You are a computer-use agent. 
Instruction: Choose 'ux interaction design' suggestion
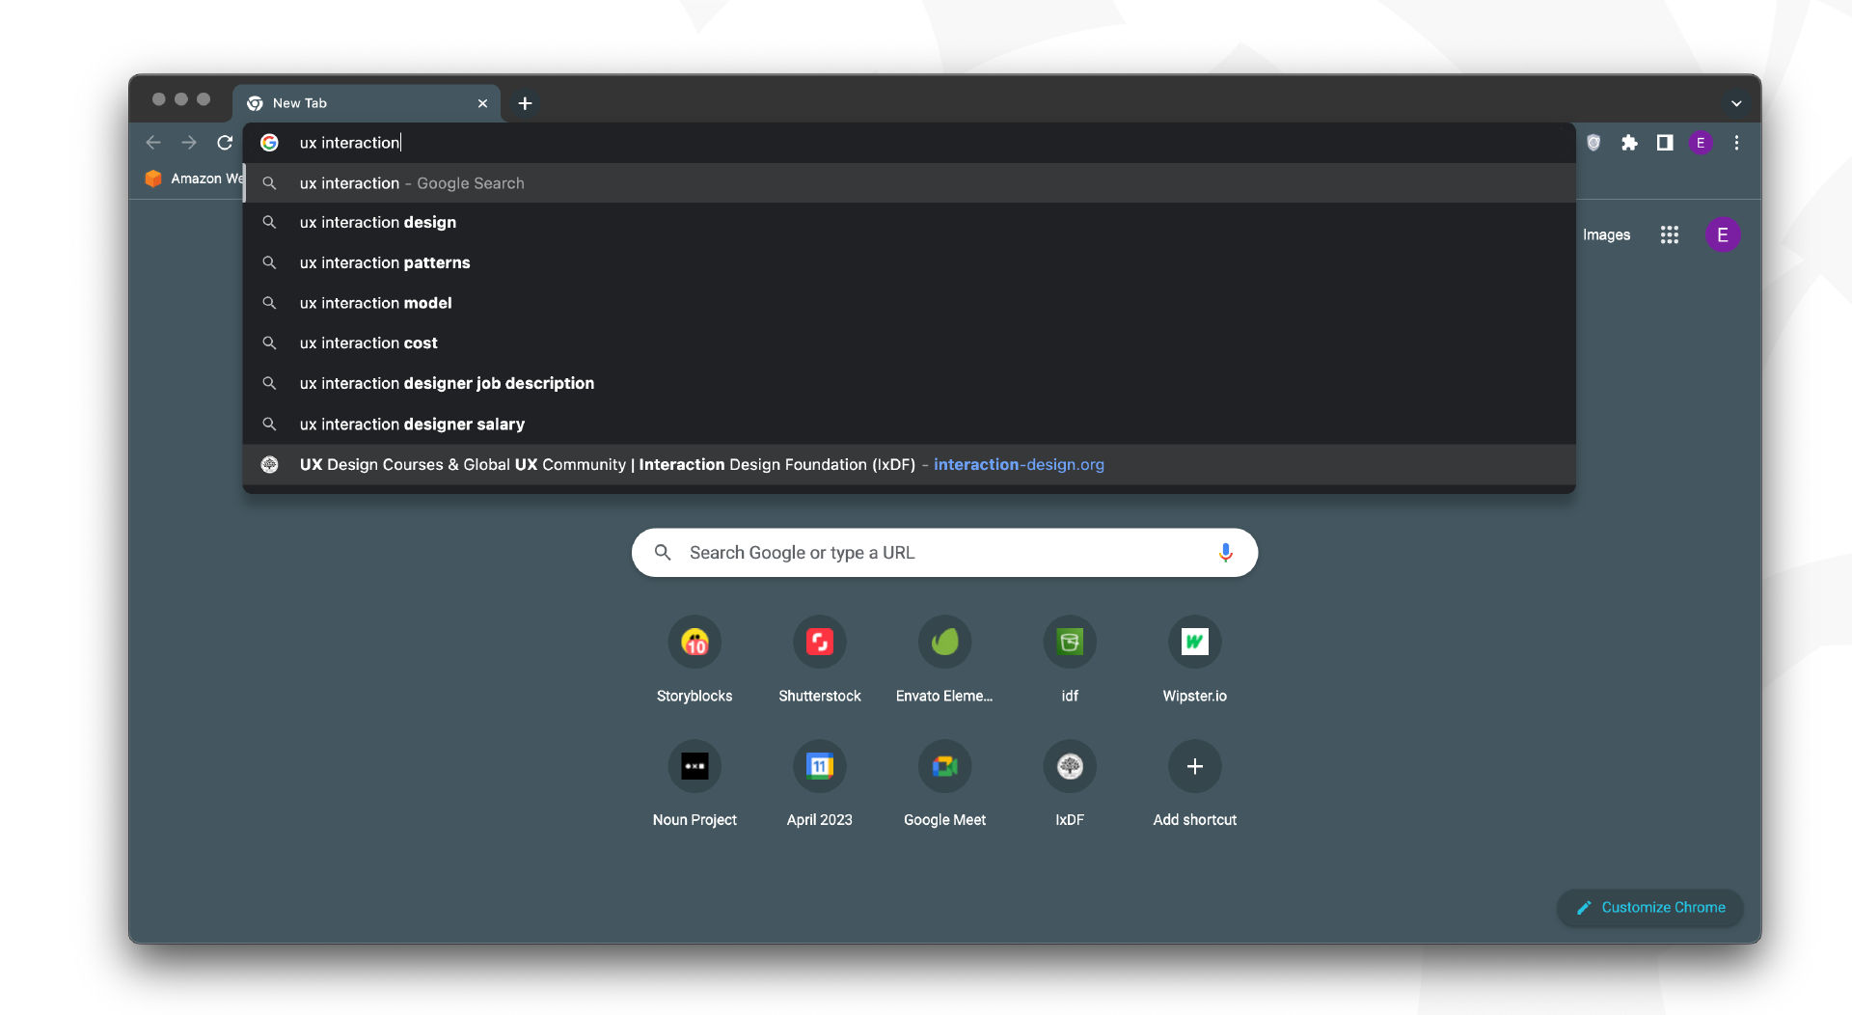click(x=909, y=223)
